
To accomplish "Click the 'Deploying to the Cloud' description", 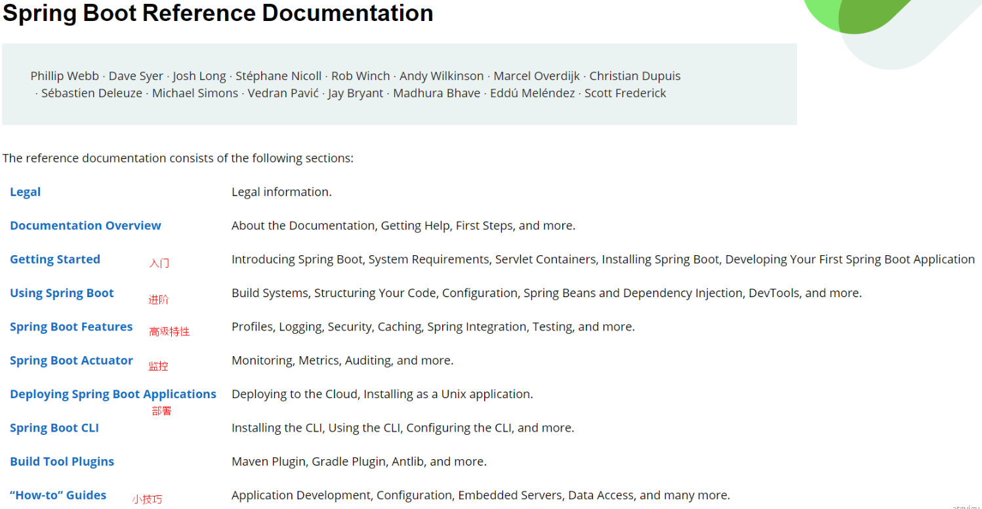I will tap(382, 394).
